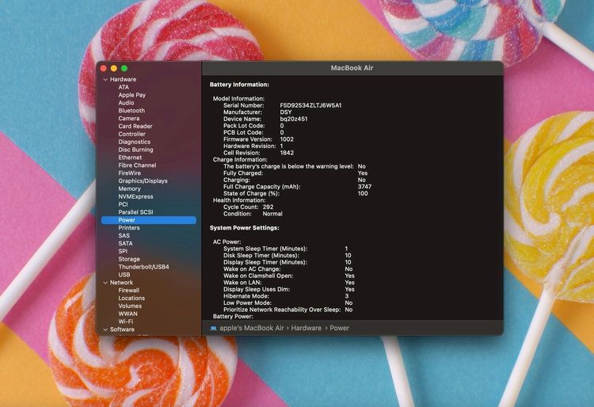Select Ethernet in the sidebar
594x407 pixels.
click(x=130, y=158)
